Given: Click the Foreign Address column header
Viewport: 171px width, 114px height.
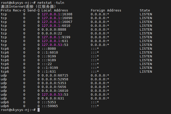Looking at the screenshot, I should tap(106, 10).
